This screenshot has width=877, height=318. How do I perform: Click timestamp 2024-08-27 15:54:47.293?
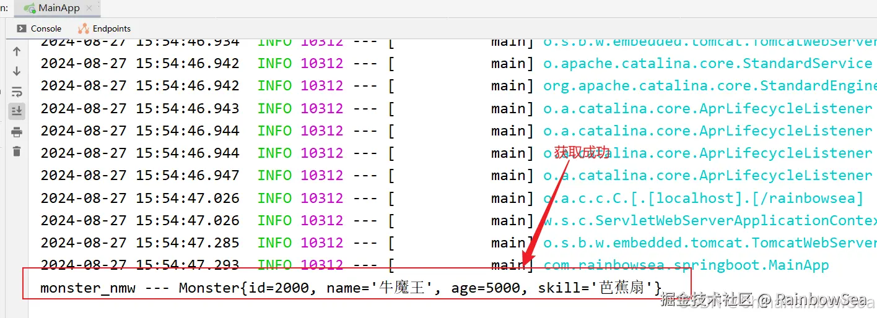coord(140,265)
